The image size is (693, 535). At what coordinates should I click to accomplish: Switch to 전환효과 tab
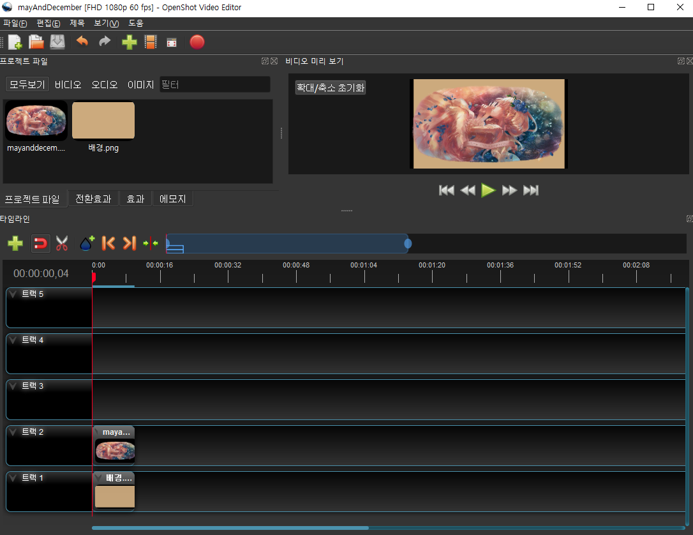pos(93,199)
